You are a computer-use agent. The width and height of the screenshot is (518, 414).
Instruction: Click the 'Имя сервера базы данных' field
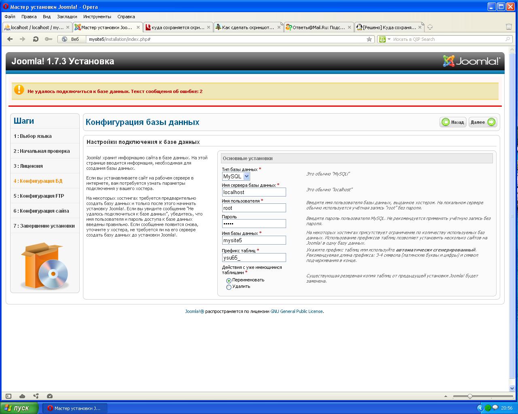click(x=254, y=192)
